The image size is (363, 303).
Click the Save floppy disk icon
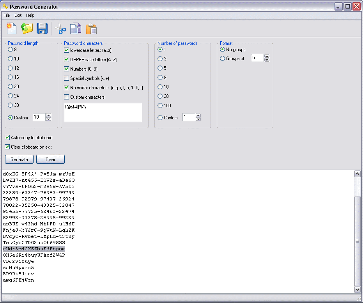click(42, 29)
